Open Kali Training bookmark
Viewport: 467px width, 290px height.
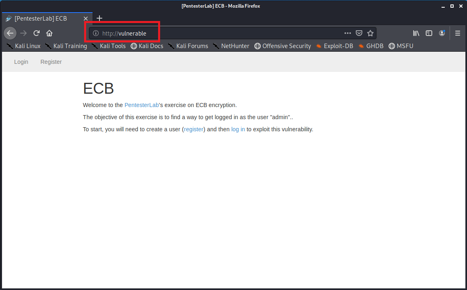point(66,46)
